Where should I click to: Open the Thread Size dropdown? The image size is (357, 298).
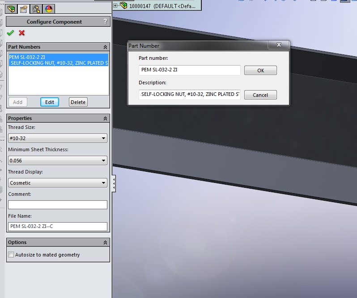click(58, 138)
